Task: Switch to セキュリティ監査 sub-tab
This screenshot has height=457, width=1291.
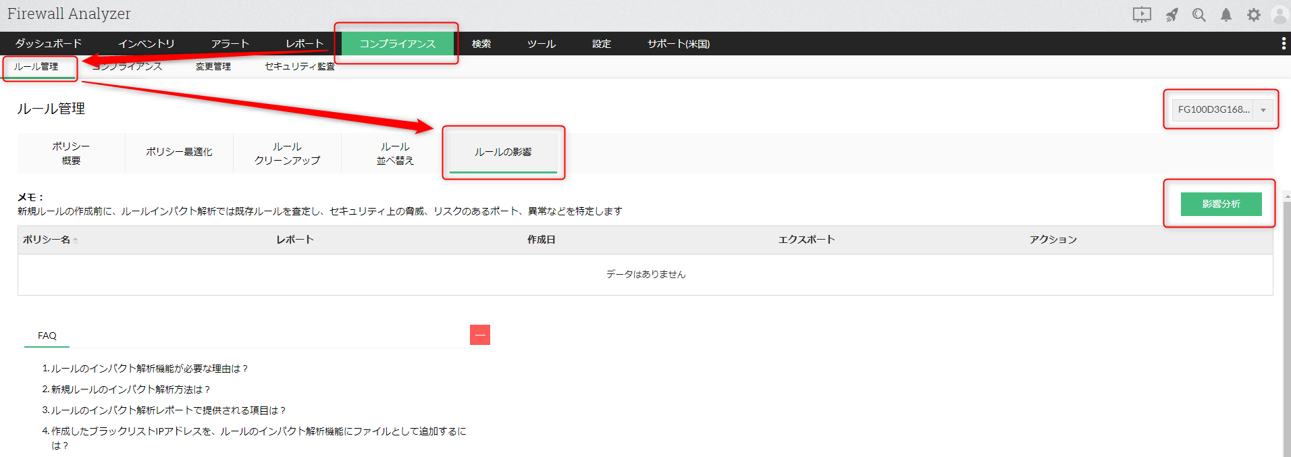Action: 300,67
